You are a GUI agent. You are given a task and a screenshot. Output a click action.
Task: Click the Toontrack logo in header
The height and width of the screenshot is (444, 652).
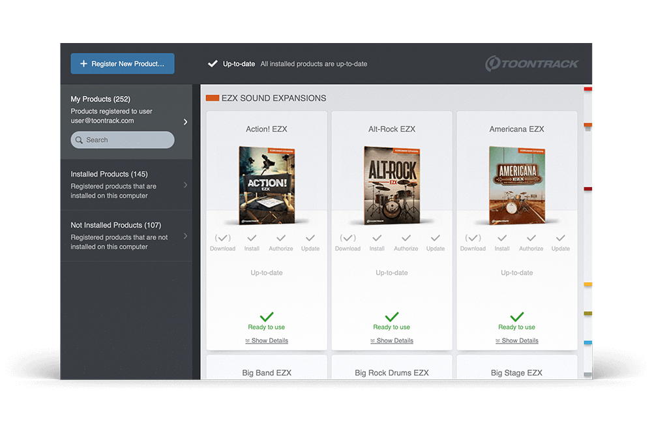(531, 64)
